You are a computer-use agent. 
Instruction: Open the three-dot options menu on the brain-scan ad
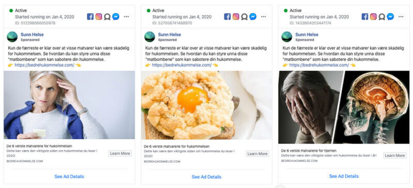coord(401,17)
